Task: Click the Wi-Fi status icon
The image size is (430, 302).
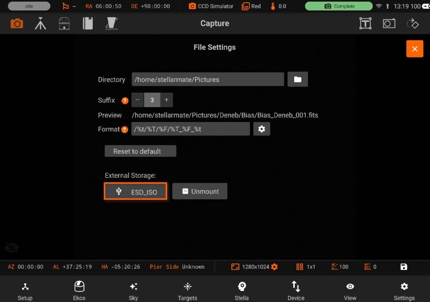Action: pos(379,6)
